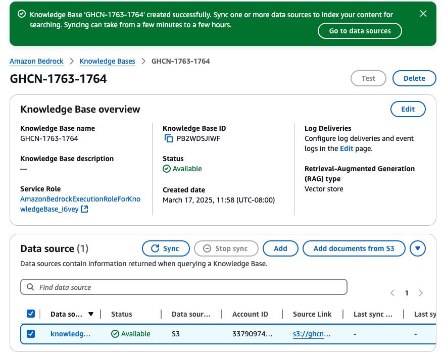The width and height of the screenshot is (444, 355).
Task: Toggle the select-all data sources checkbox
Action: (31, 314)
